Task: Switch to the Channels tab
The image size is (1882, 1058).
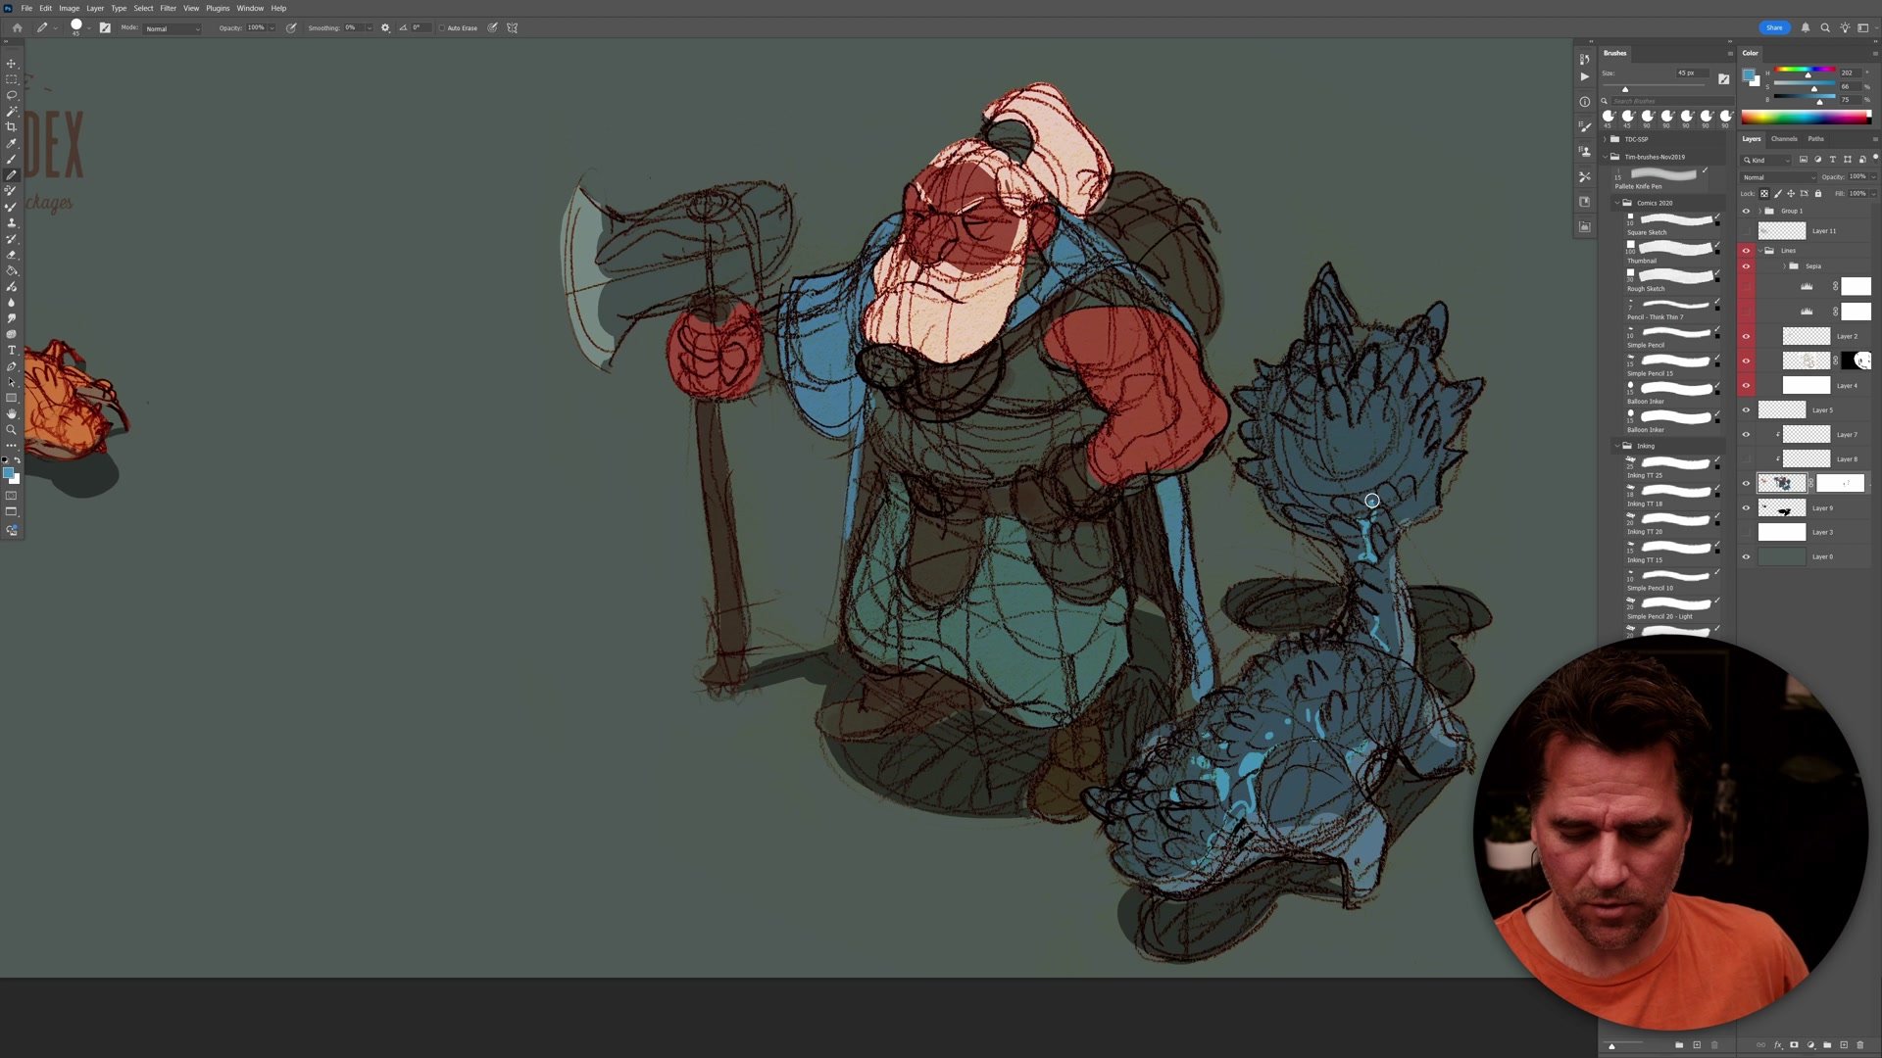Action: coord(1784,139)
